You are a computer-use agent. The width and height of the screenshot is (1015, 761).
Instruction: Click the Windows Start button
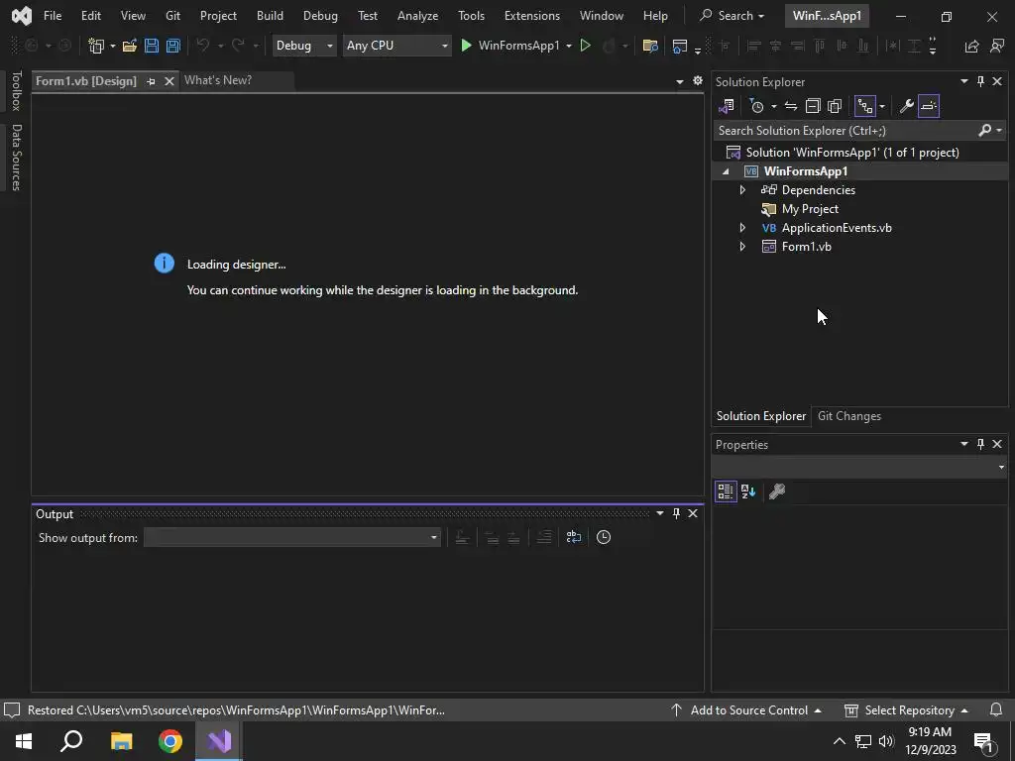(24, 741)
